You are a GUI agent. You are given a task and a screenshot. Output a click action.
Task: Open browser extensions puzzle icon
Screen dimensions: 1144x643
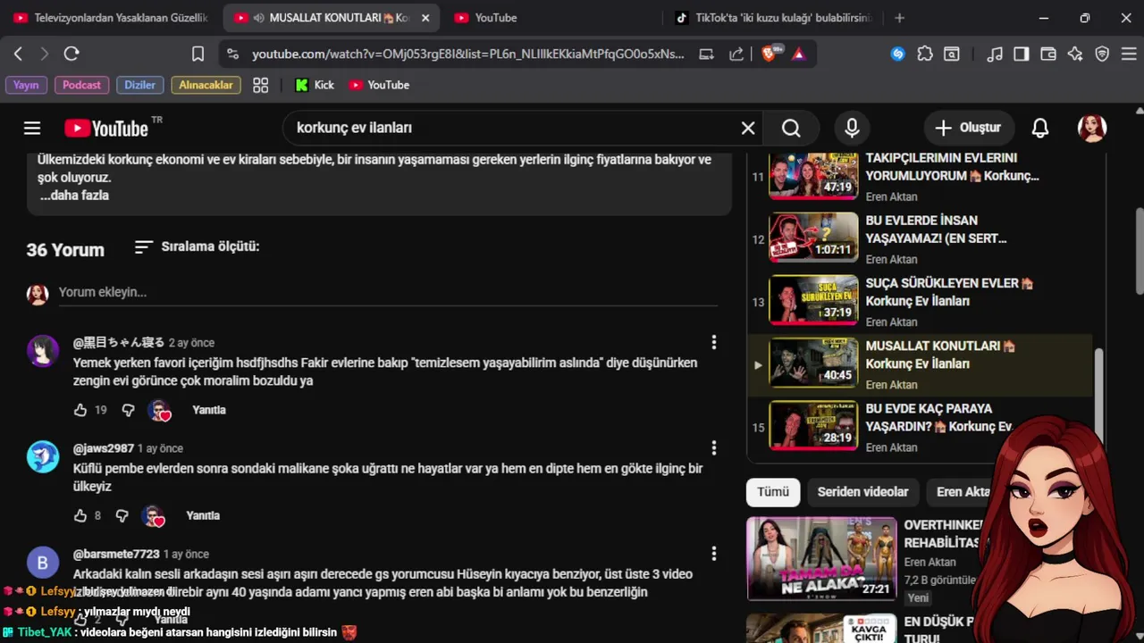tap(925, 54)
